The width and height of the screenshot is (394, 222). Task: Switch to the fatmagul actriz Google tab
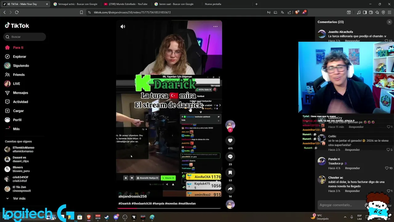click(75, 4)
